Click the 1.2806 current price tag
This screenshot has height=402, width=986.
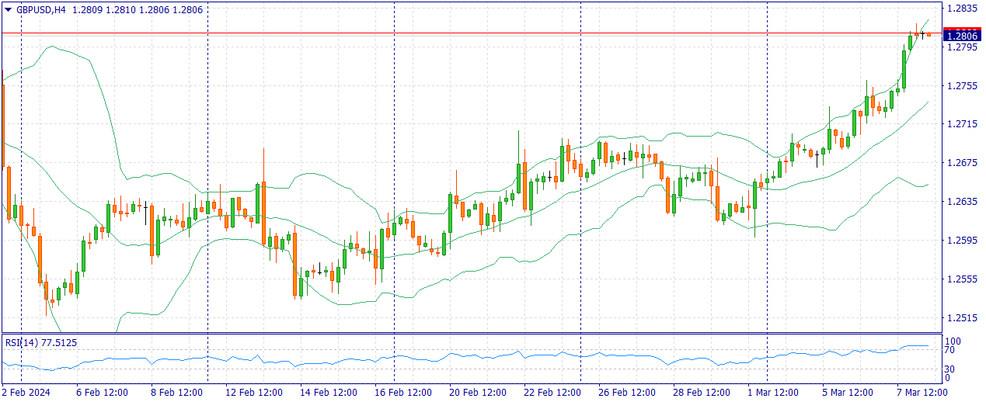(963, 36)
